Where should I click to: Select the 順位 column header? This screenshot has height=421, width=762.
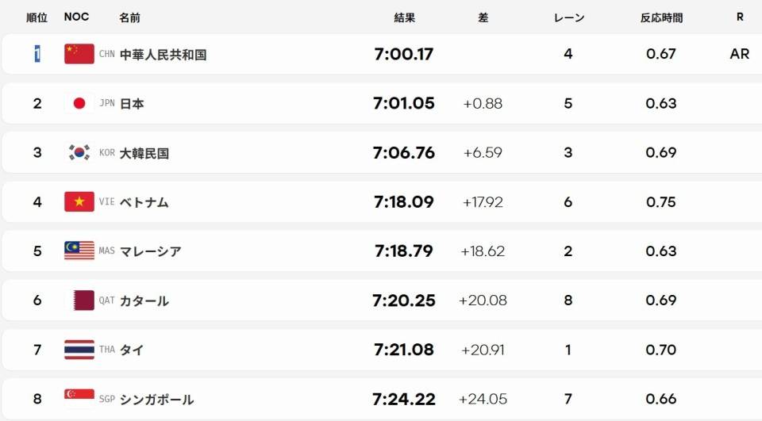pos(37,18)
